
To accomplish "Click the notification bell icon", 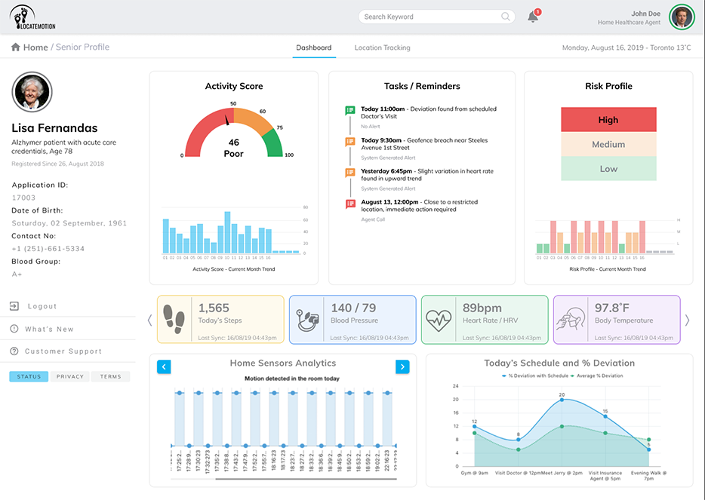I will click(533, 17).
